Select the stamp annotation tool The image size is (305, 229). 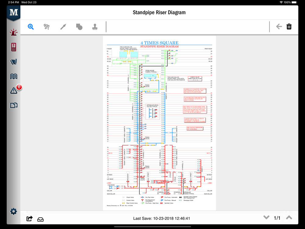point(95,27)
